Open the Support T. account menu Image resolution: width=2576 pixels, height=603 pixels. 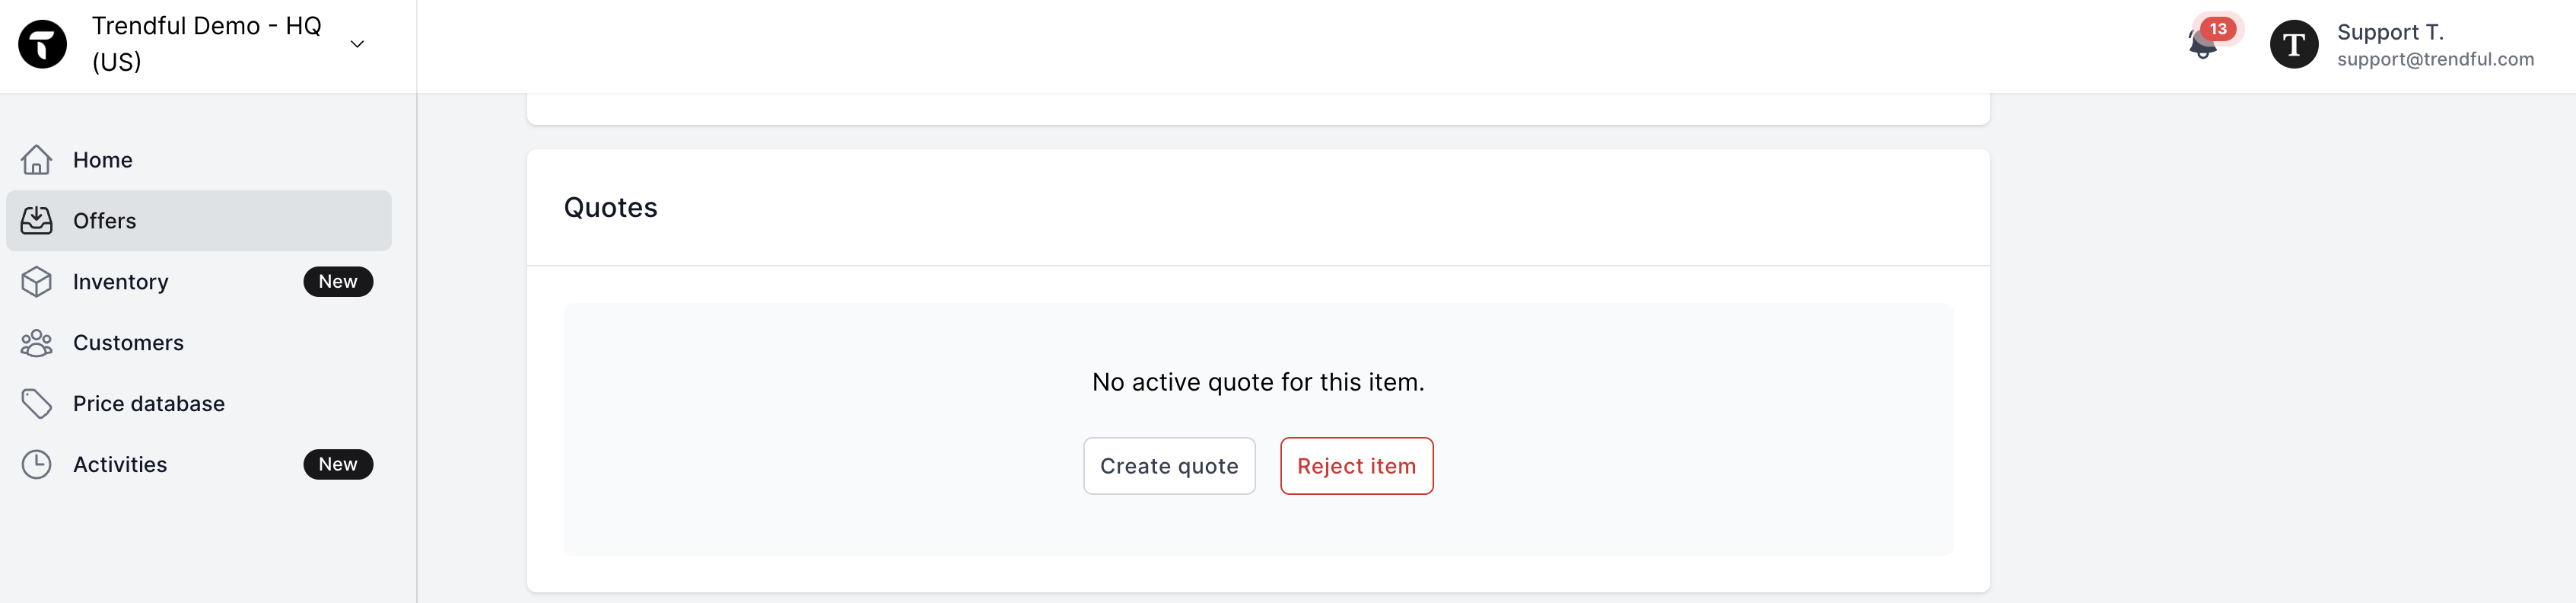point(2402,45)
